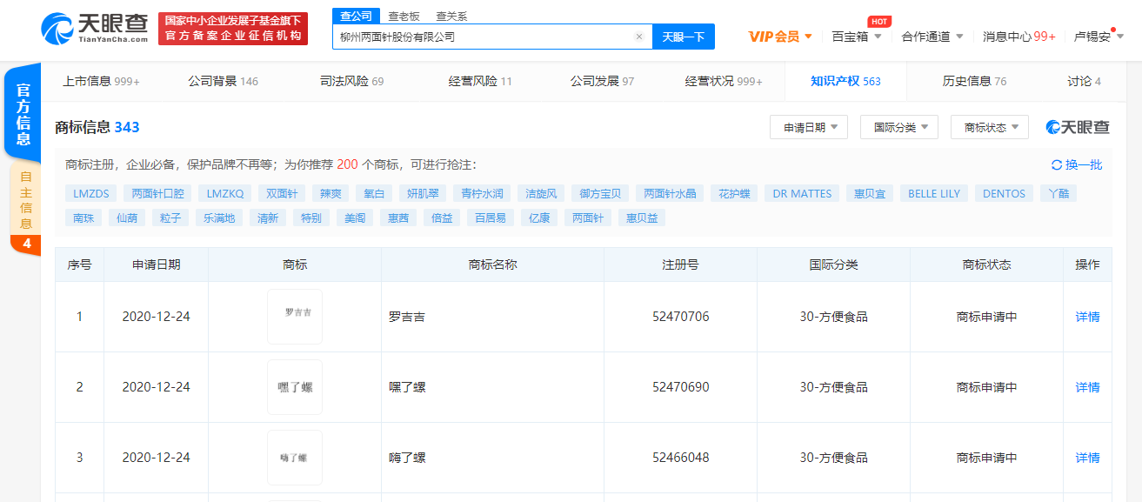Screen dimensions: 1142x502
Task: Clear search box with X icon
Action: (x=638, y=37)
